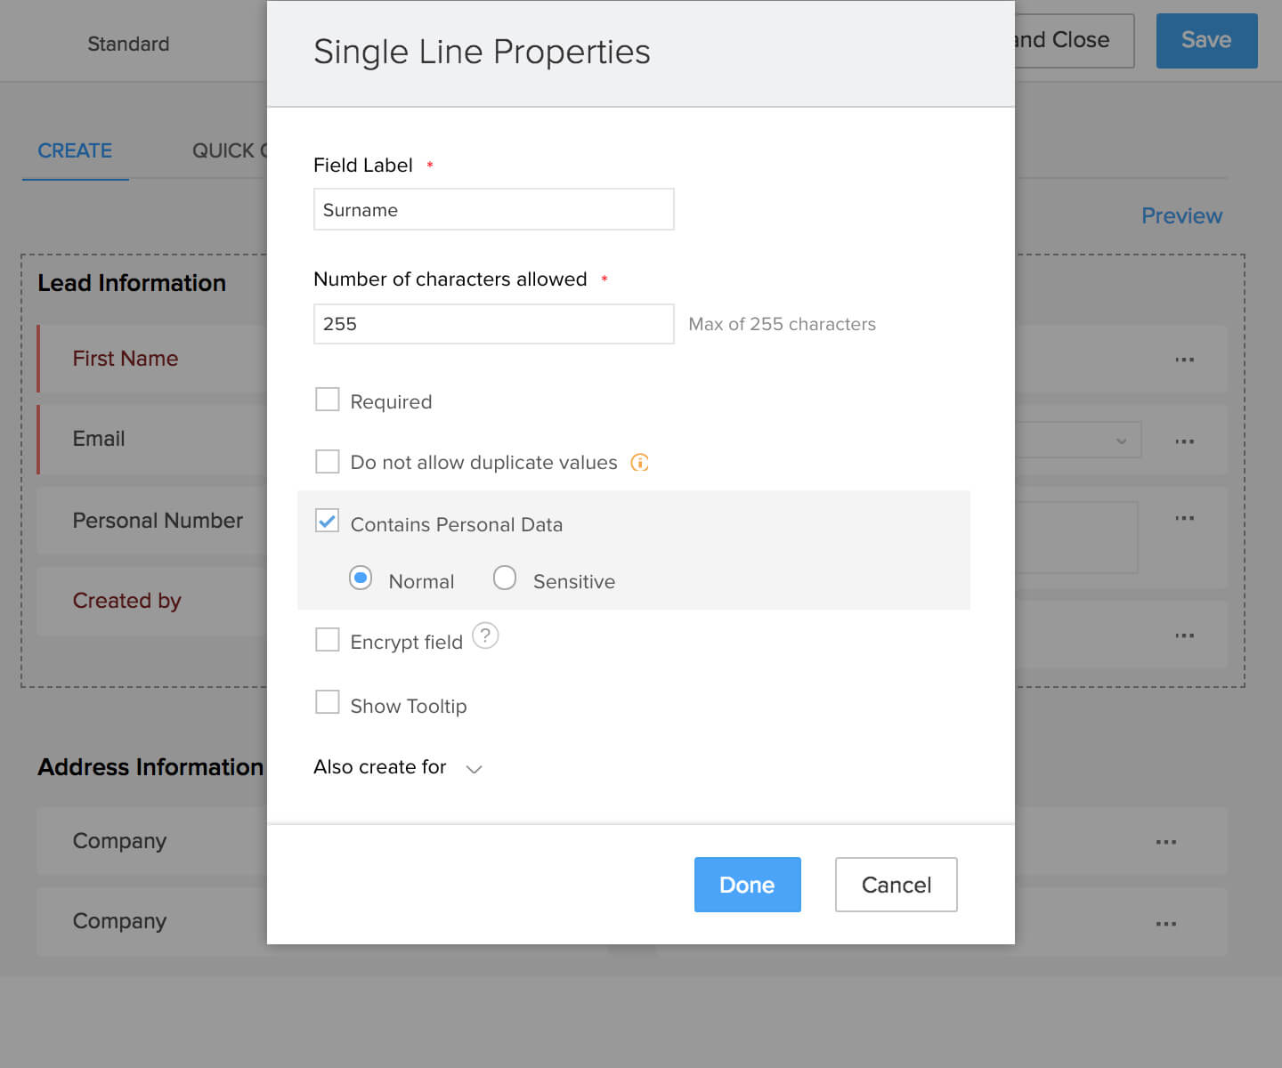Click the Field Label text input
1282x1068 pixels.
pyautogui.click(x=493, y=210)
